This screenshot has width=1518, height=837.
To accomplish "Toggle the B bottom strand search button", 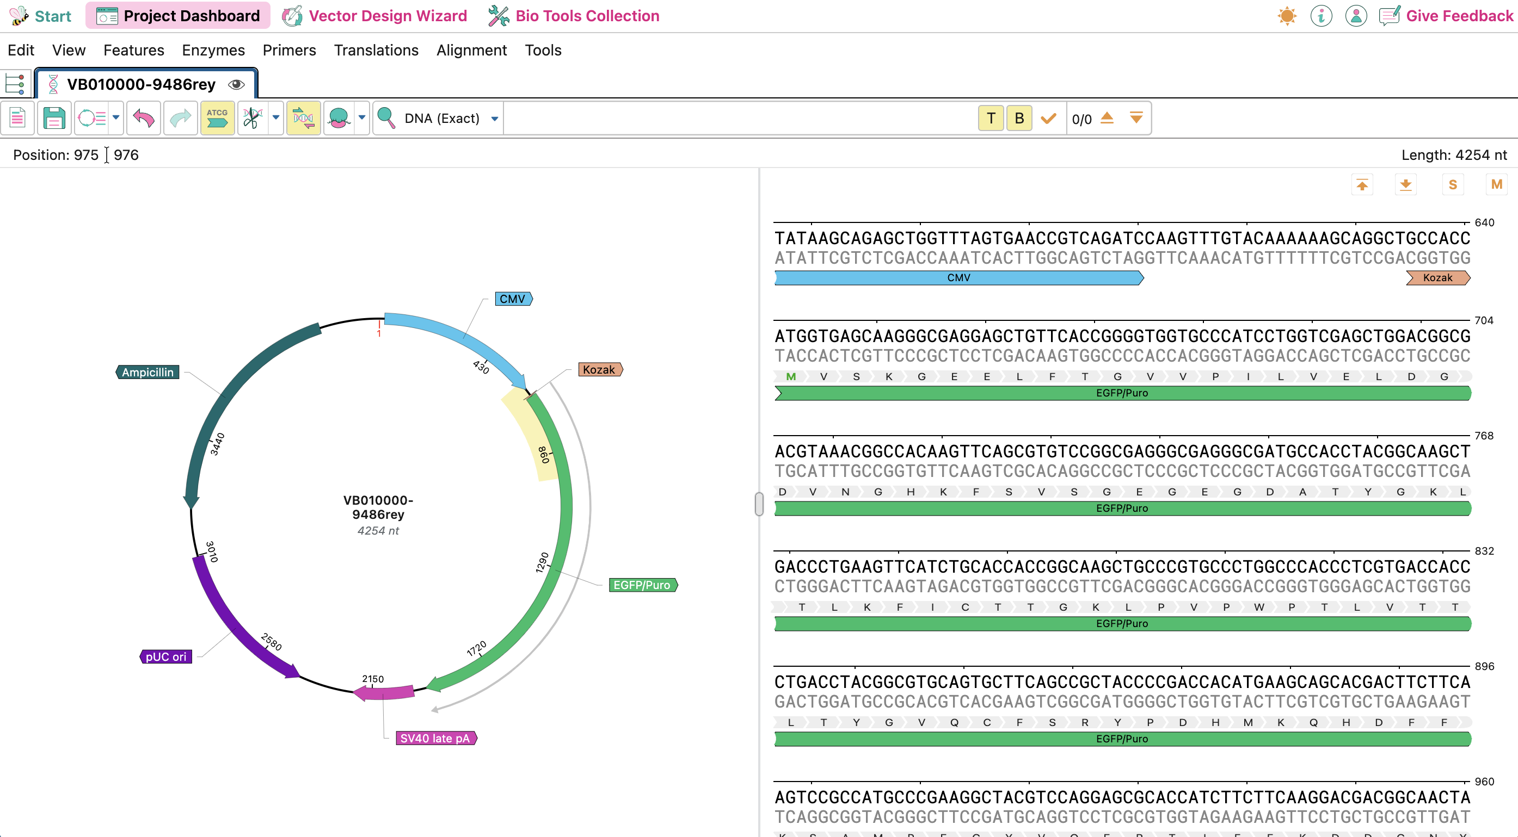I will pyautogui.click(x=1019, y=119).
